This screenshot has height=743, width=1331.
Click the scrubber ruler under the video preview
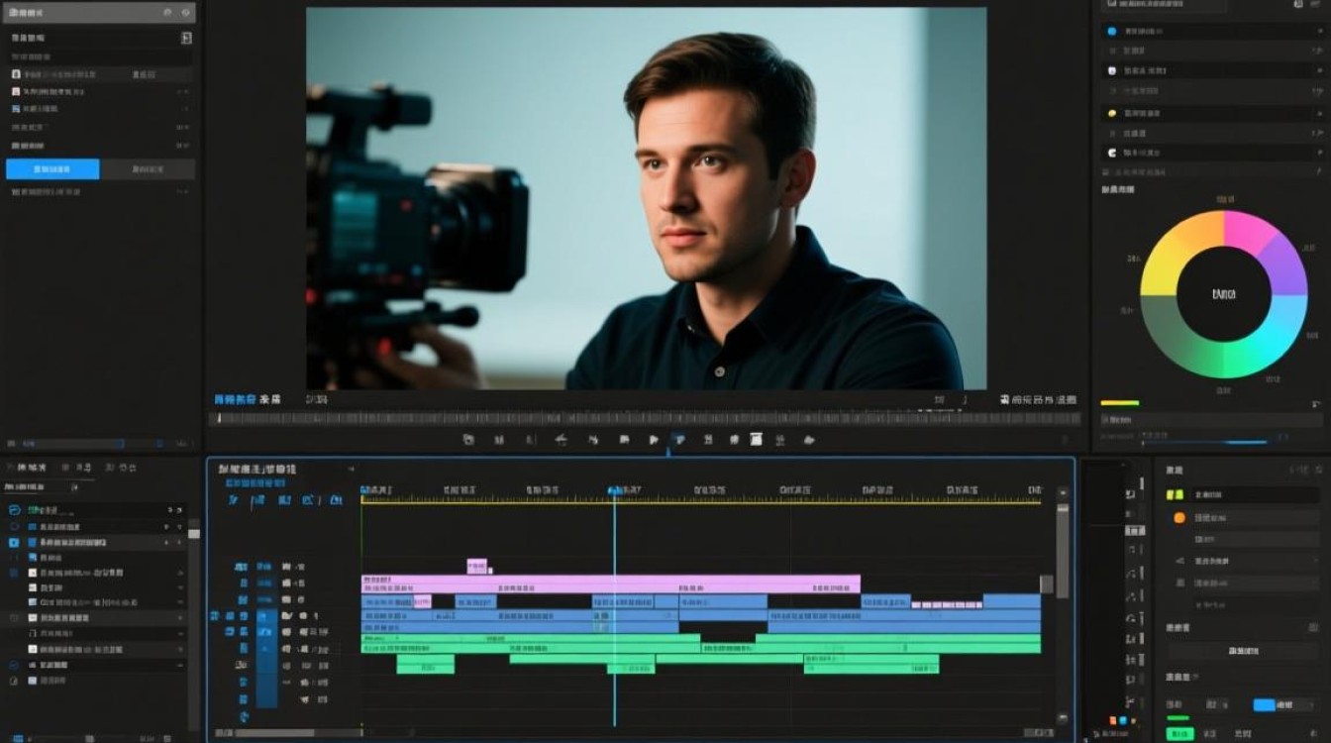coord(644,418)
